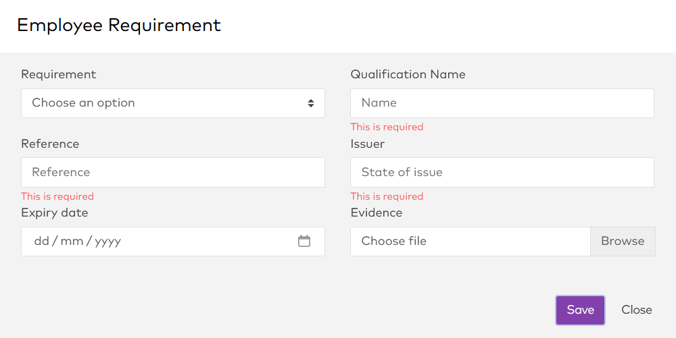Viewport: 676px width, 338px height.
Task: Click the 'Issuer' field label
Action: [368, 144]
